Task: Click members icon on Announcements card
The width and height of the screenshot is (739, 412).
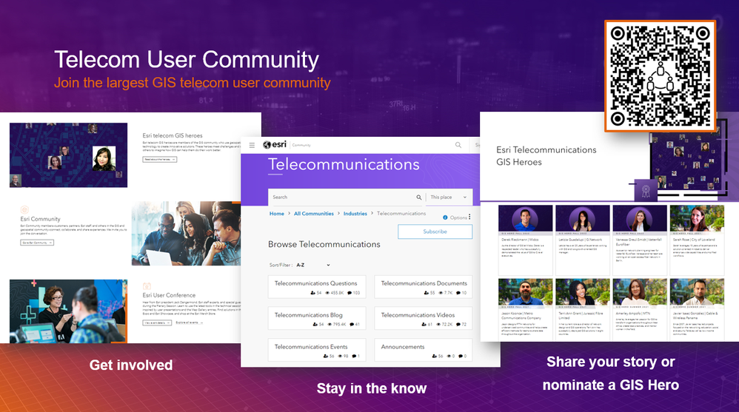Action: [x=434, y=356]
